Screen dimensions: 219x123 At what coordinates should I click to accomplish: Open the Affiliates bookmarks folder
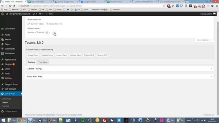tap(33, 10)
